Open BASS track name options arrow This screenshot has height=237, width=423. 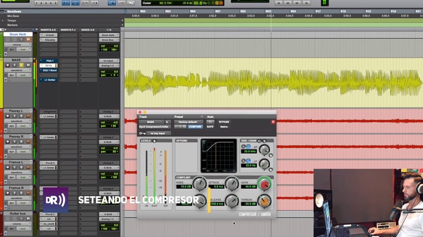coord(31,60)
